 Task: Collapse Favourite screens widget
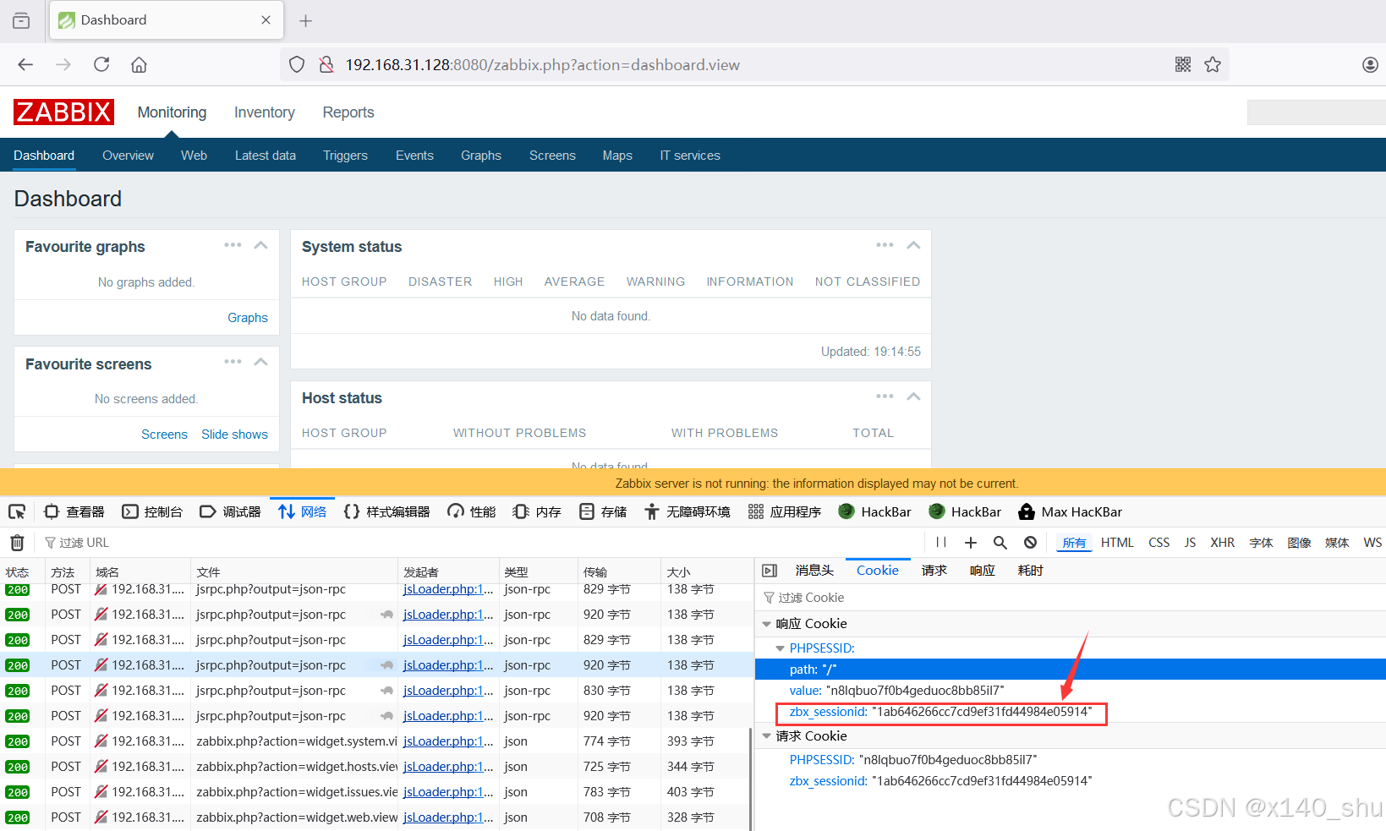(261, 362)
